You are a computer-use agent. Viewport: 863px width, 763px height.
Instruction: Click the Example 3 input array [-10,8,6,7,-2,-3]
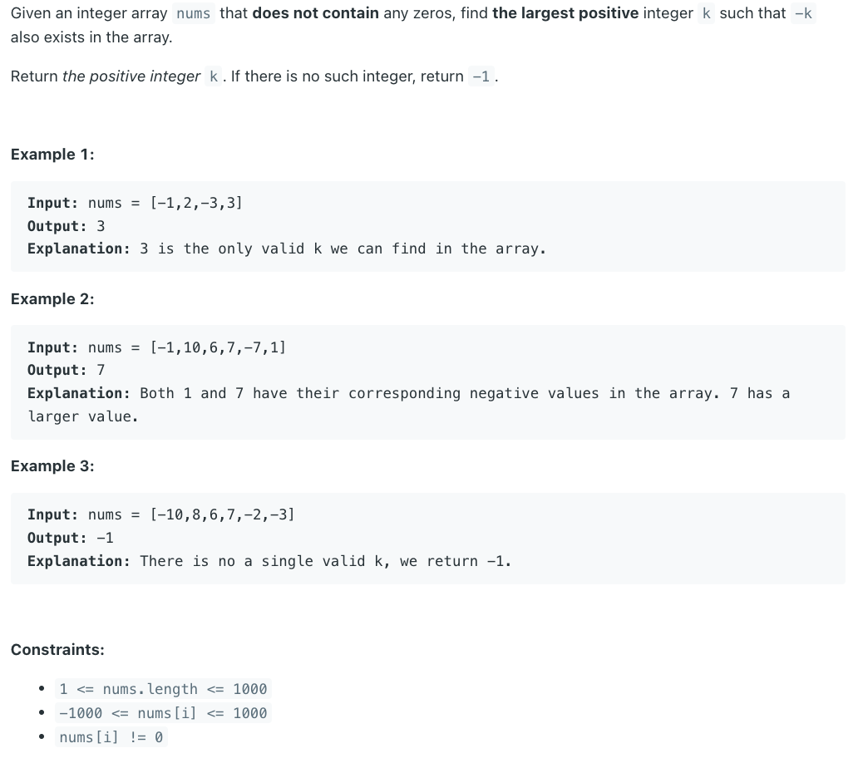(222, 515)
